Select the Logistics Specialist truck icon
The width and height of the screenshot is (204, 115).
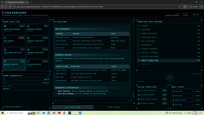tap(28, 38)
